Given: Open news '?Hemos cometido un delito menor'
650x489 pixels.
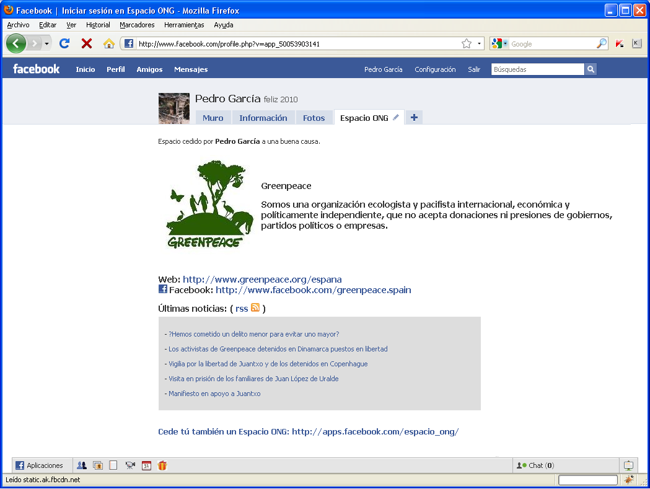Looking at the screenshot, I should 253,334.
